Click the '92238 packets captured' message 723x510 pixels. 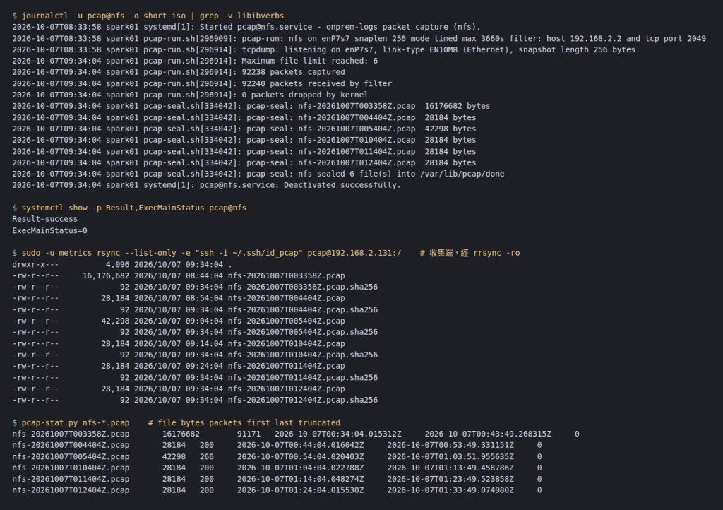(x=293, y=72)
